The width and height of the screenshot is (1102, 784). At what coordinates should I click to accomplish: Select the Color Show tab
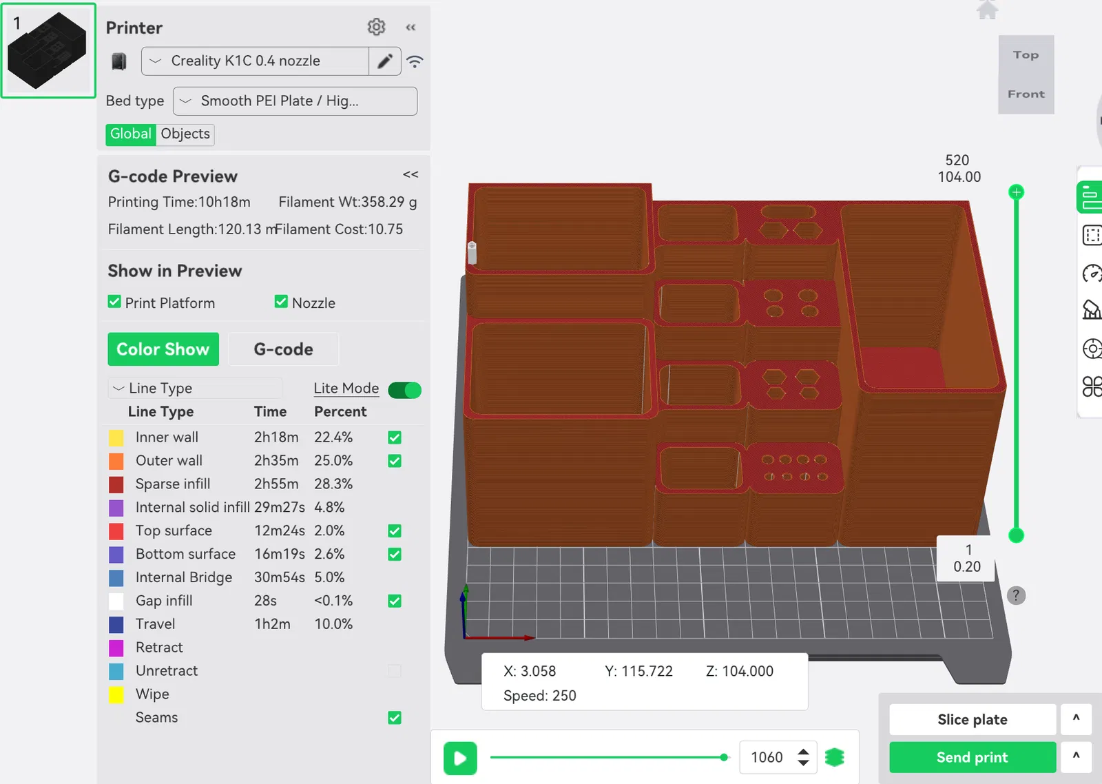(163, 349)
